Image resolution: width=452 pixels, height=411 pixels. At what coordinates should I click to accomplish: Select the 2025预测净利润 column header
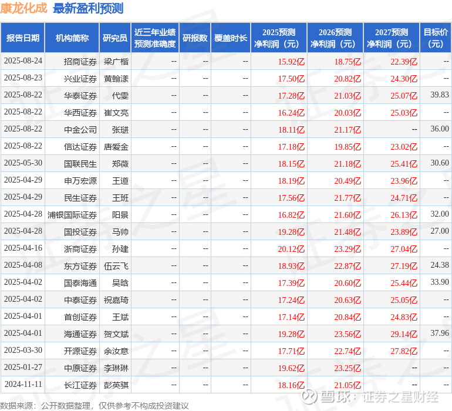click(279, 38)
